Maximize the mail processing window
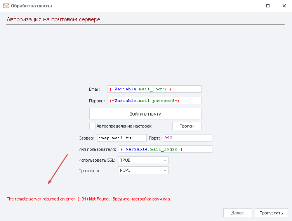 tap(268, 6)
